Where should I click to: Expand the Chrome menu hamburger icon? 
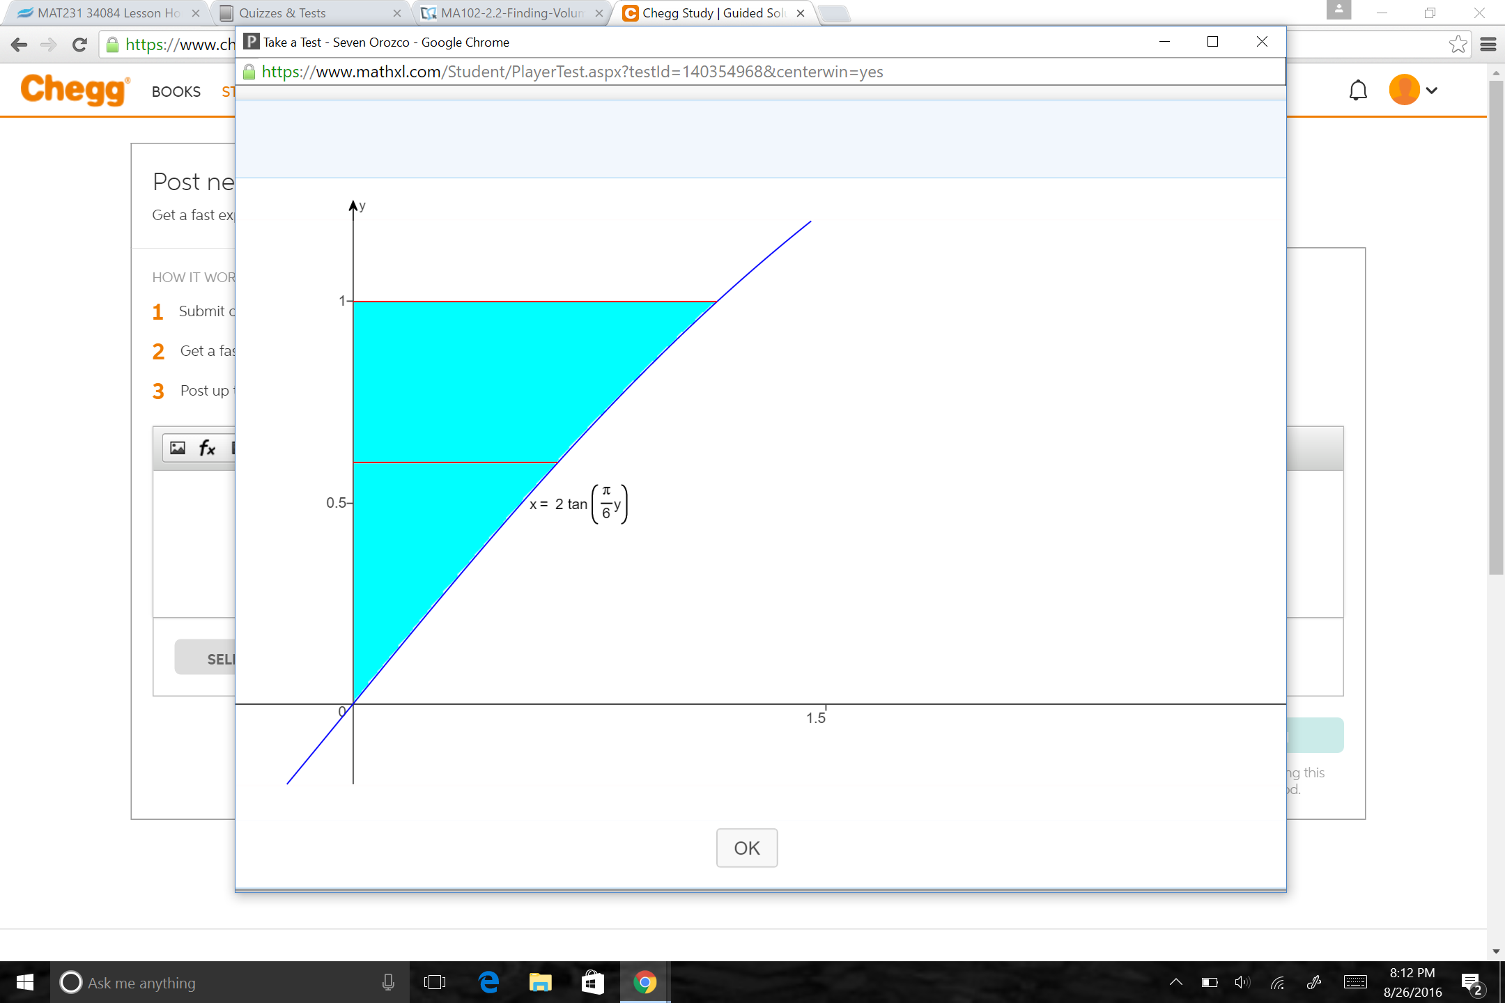coord(1489,44)
